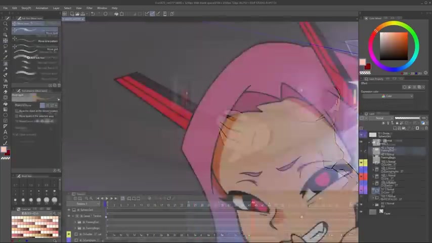The height and width of the screenshot is (243, 432).
Task: Toggle visibility of Ch.Guides layer
Action: point(362,163)
